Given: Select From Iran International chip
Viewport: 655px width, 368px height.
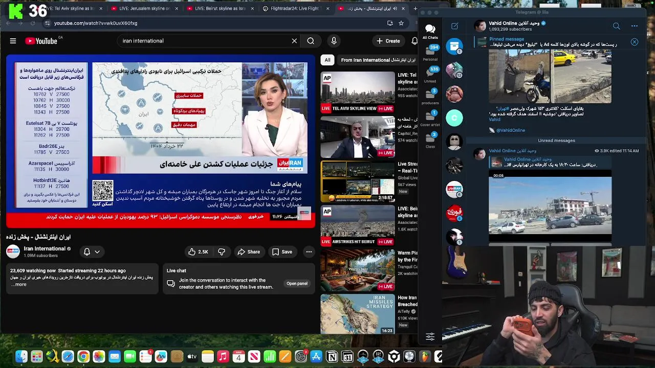Looking at the screenshot, I should [378, 60].
